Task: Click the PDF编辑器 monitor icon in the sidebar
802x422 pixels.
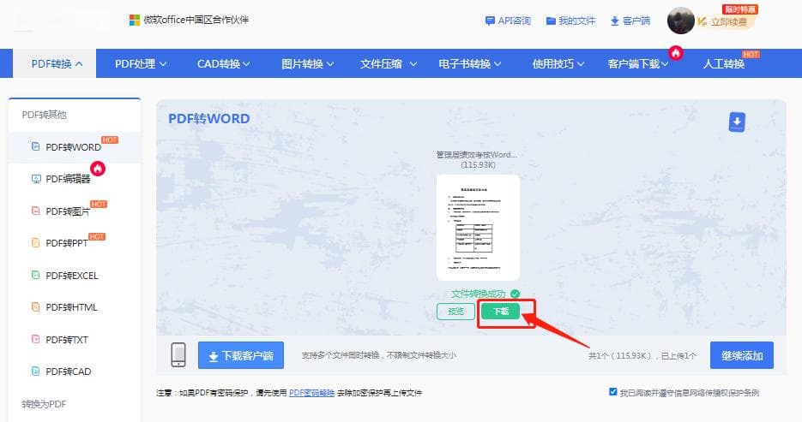Action: pyautogui.click(x=36, y=179)
